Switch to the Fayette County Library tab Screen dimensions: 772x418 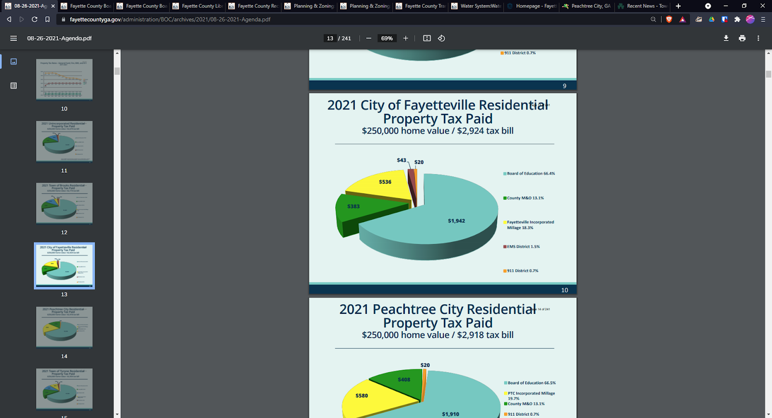coord(197,6)
